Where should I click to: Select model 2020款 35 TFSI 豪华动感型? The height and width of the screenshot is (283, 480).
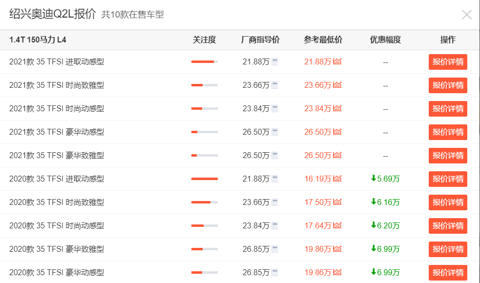[57, 273]
